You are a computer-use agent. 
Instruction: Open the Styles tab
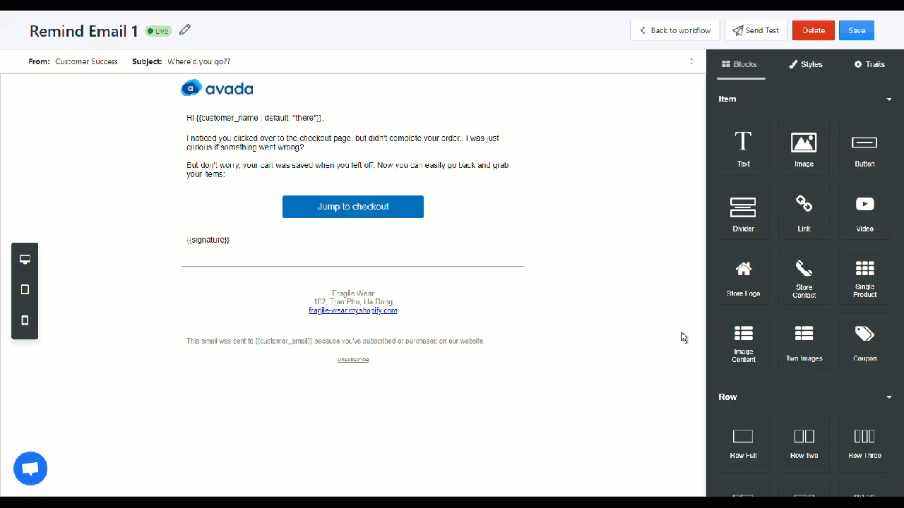[x=805, y=64]
